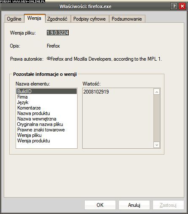Click the Wartość scrollbar up arrow

click(x=157, y=92)
